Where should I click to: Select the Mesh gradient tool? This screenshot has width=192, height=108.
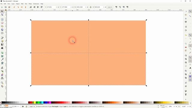click(2, 56)
